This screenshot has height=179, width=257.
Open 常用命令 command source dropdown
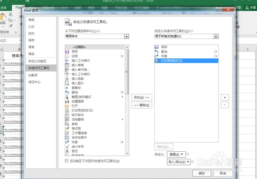pyautogui.click(x=126, y=36)
